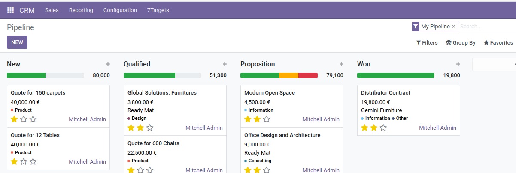Image resolution: width=516 pixels, height=173 pixels.
Task: Open the apps grid menu icon
Action: (11, 10)
